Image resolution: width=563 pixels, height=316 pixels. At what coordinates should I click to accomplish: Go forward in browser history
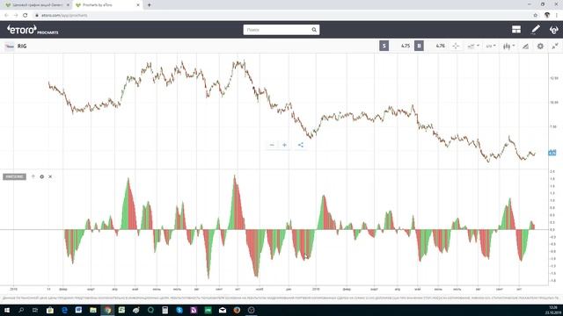point(16,16)
